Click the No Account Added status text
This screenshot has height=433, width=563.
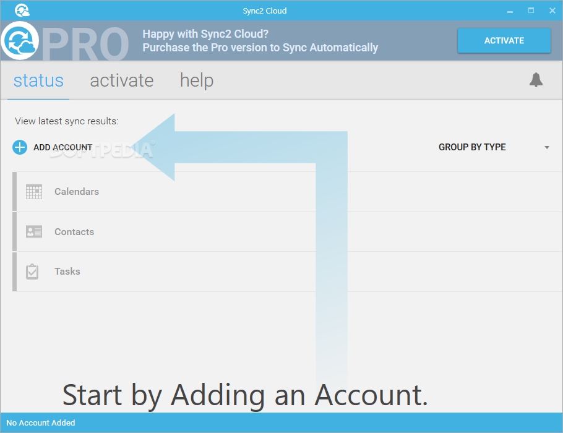[x=41, y=422]
